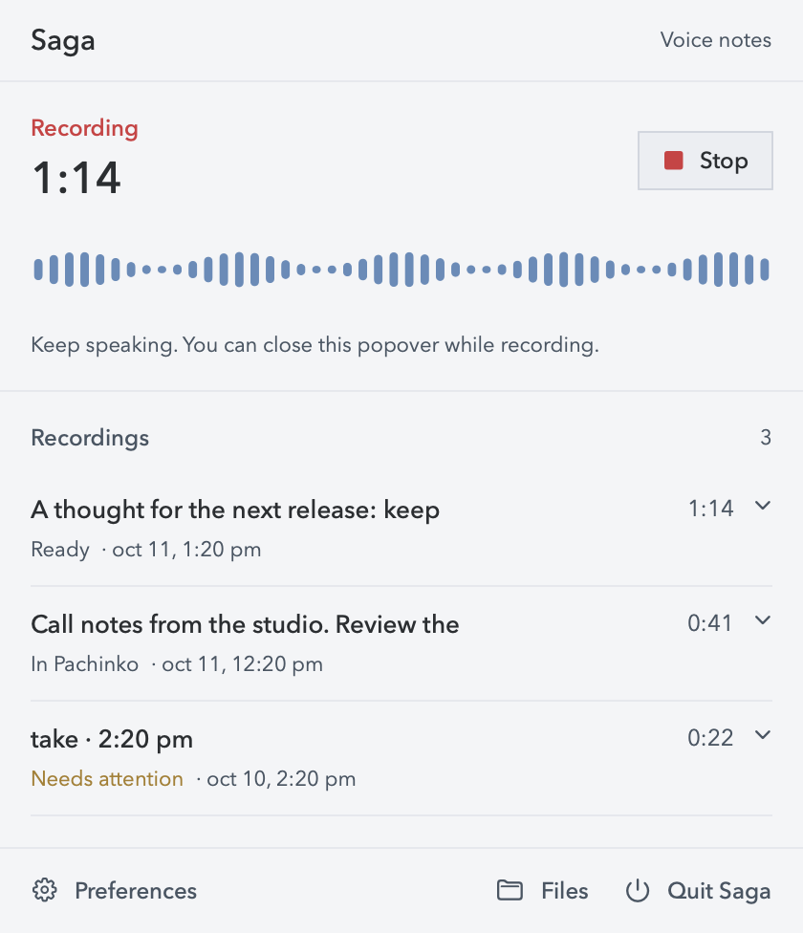Click the 0:41 duration value
Viewport: 803px width, 933px height.
pyautogui.click(x=709, y=623)
